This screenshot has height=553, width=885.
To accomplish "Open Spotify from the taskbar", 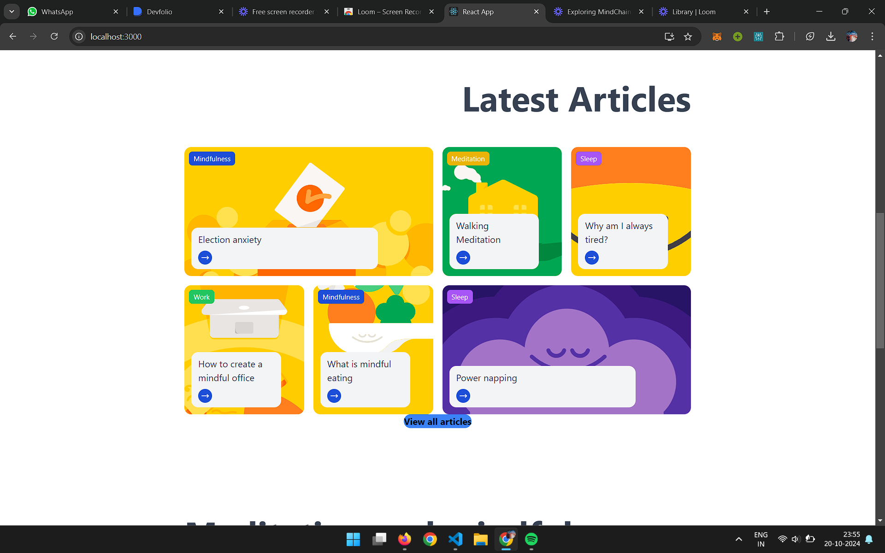I will pyautogui.click(x=531, y=539).
